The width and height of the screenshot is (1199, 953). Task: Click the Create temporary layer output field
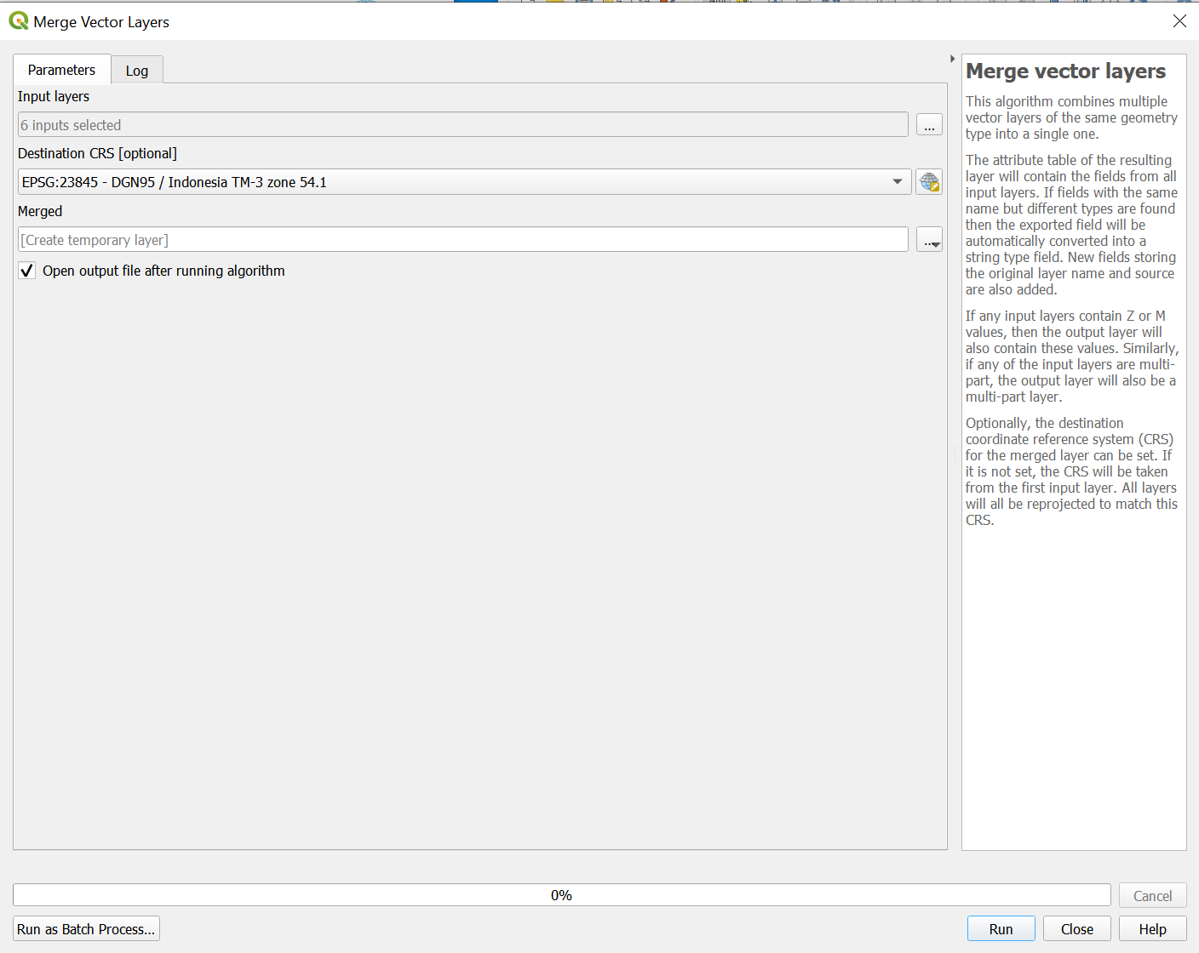462,240
